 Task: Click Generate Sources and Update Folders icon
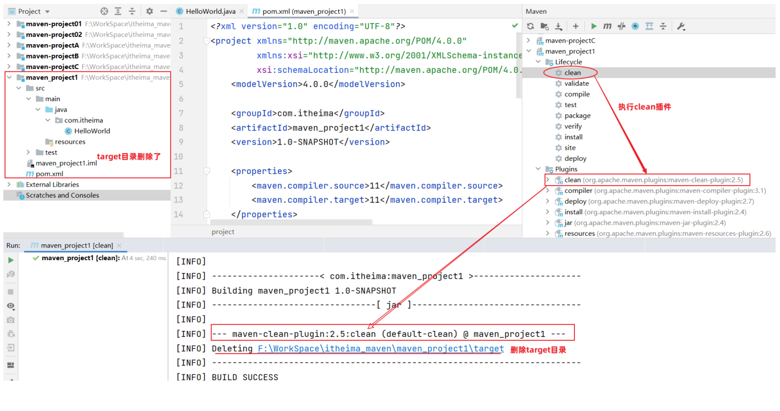coord(545,26)
